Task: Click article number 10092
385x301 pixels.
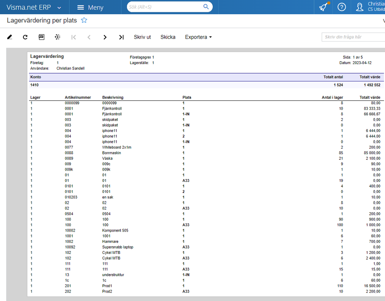Action: [x=70, y=247]
